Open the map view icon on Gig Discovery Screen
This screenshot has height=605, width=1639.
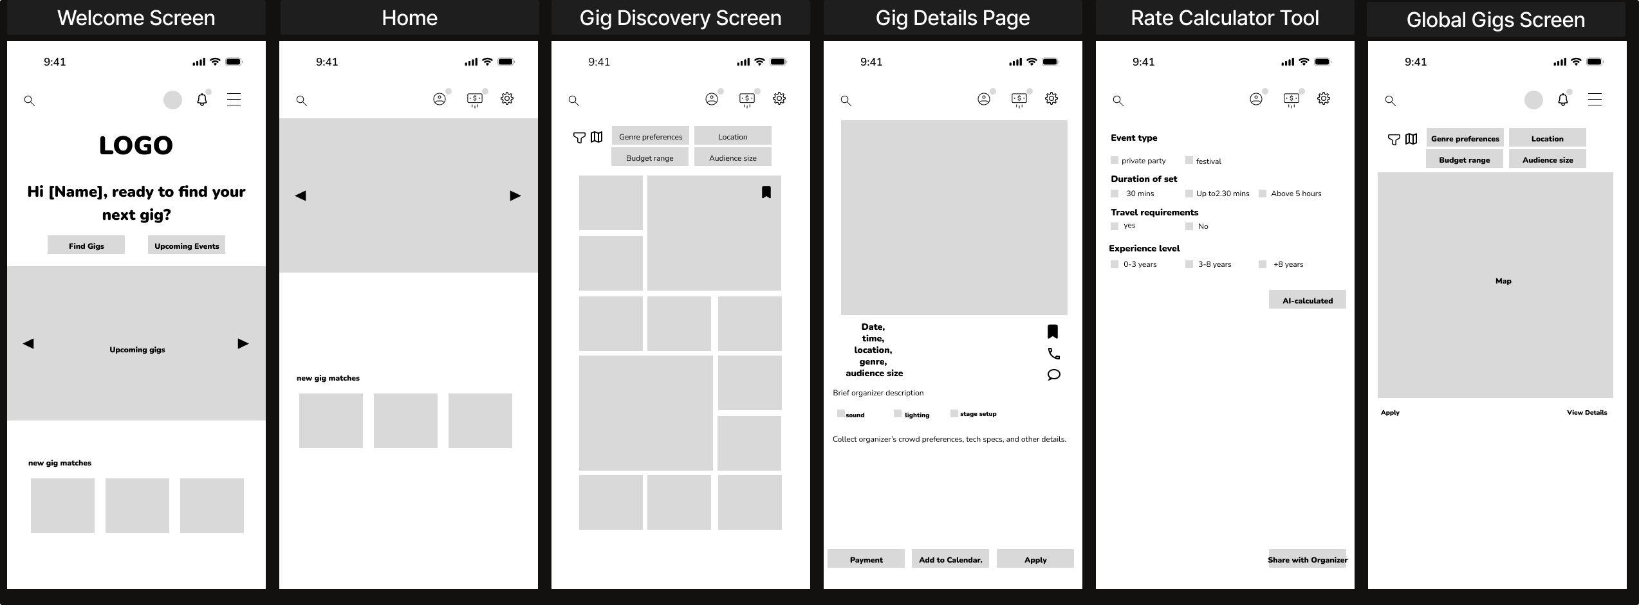pyautogui.click(x=597, y=137)
